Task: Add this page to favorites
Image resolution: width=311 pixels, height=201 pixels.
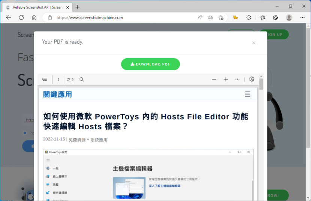Action: tap(221, 18)
